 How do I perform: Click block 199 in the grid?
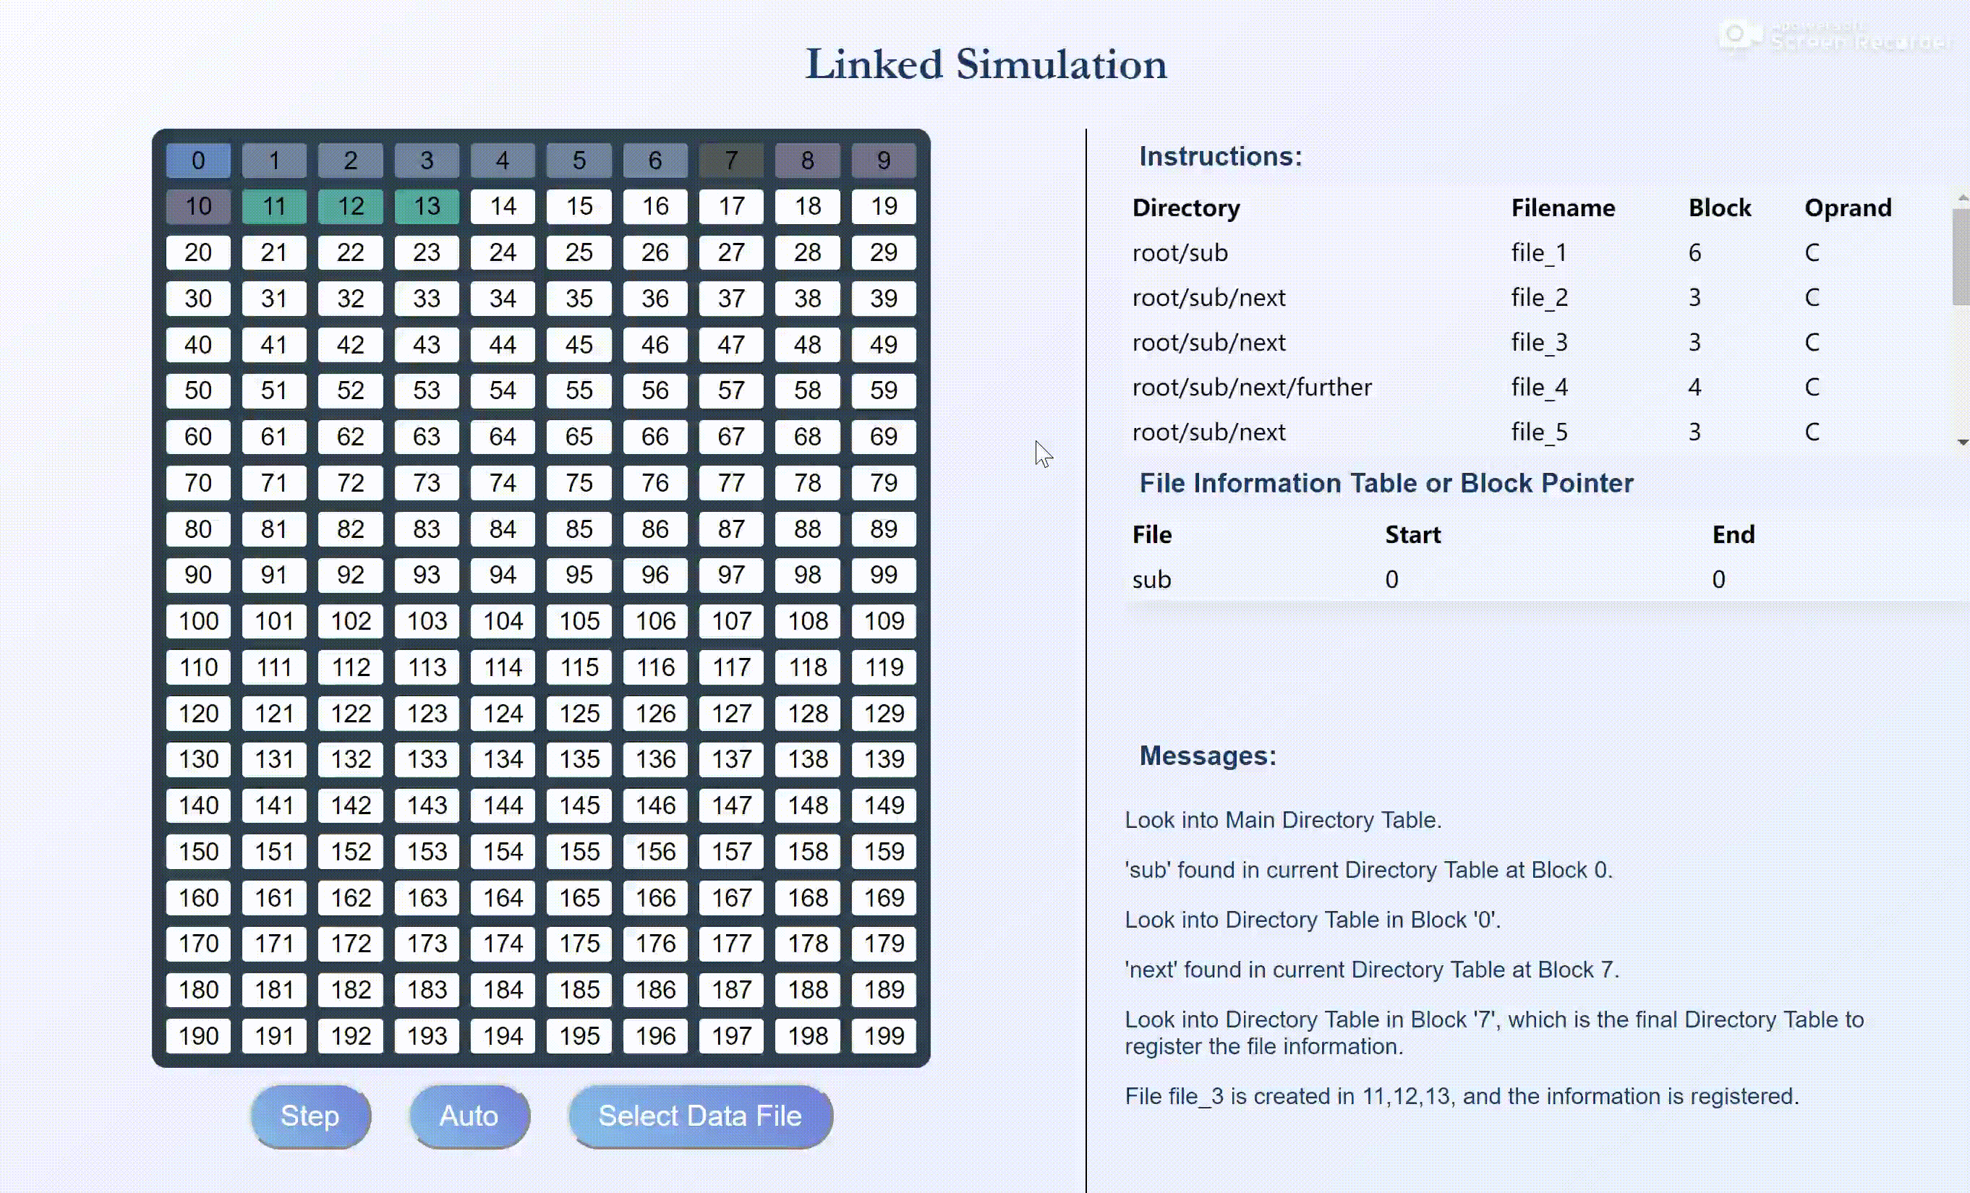pyautogui.click(x=884, y=1035)
